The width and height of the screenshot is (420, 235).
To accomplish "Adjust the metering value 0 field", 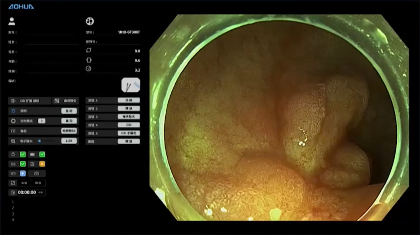I will 42,121.
